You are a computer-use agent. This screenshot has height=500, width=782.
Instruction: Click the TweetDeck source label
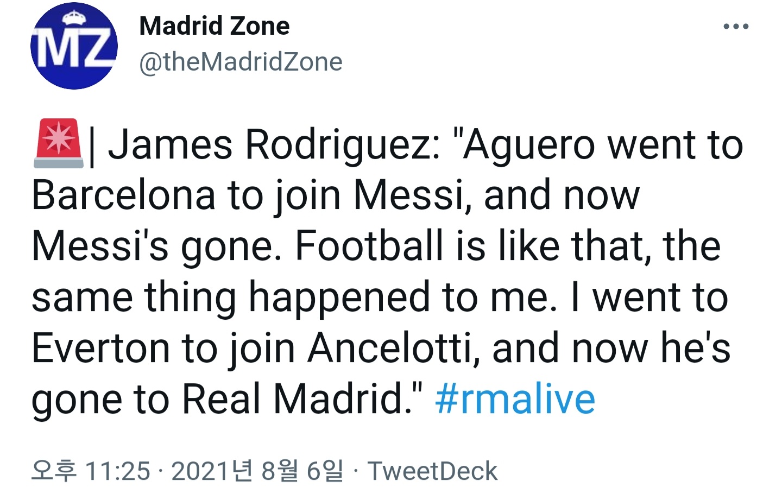(x=432, y=471)
